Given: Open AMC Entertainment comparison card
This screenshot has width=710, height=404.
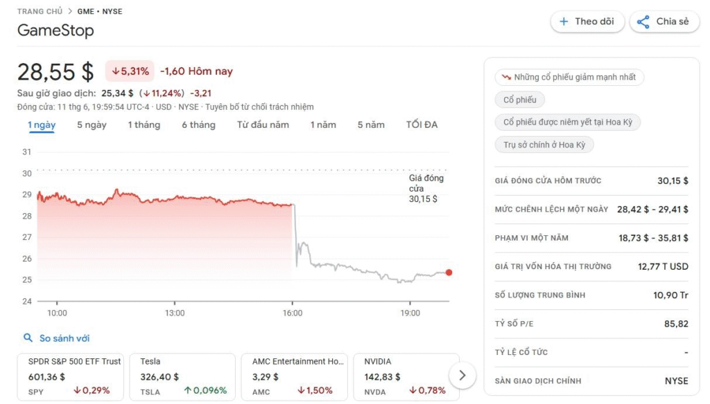Looking at the screenshot, I should pos(294,377).
